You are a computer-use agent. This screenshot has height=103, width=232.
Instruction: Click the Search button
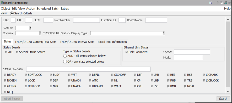point(223,99)
